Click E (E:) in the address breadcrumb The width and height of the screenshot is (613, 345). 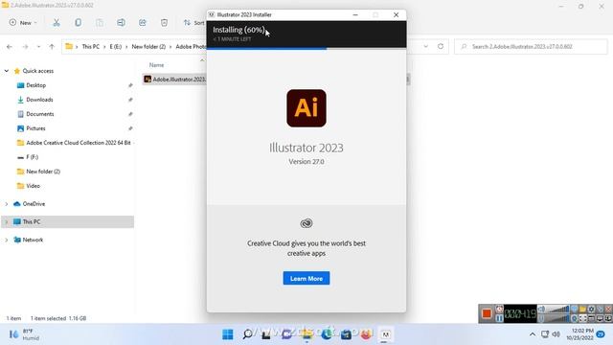coord(115,47)
